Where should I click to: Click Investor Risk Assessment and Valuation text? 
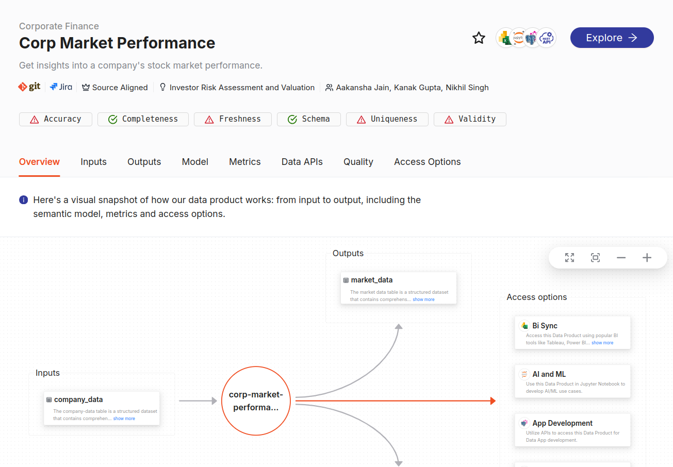tap(242, 88)
